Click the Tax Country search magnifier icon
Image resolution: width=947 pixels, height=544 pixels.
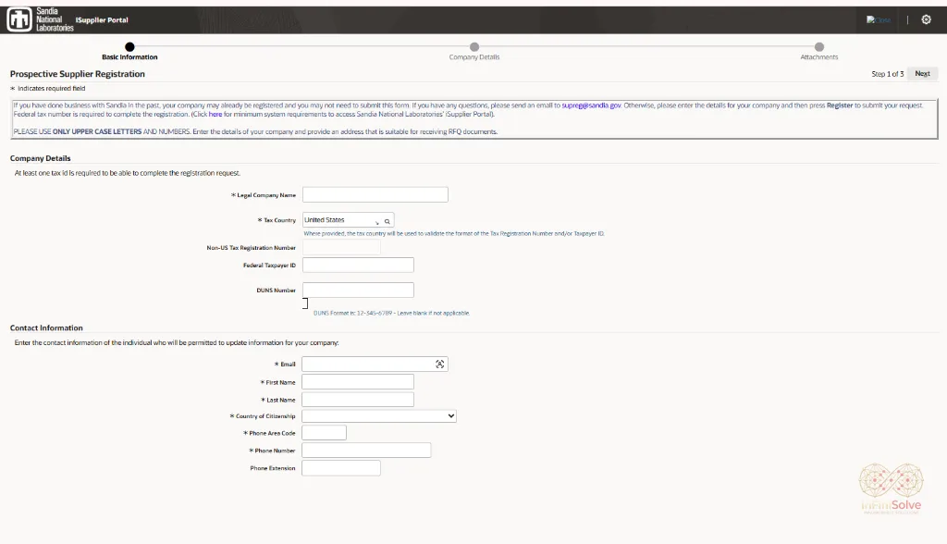[387, 221]
